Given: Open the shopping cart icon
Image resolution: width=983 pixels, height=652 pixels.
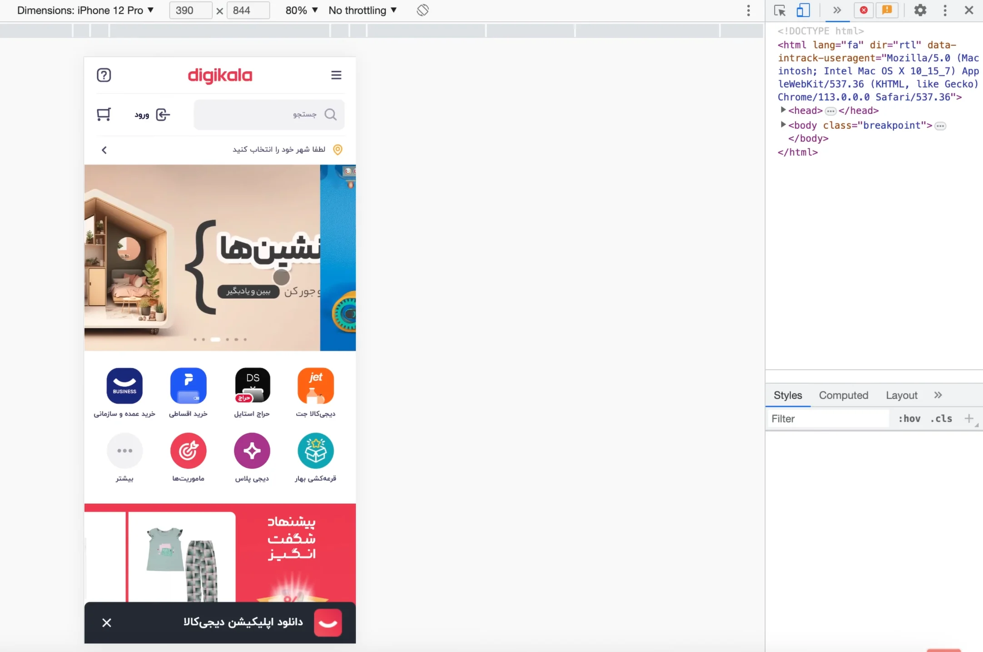Looking at the screenshot, I should [104, 114].
